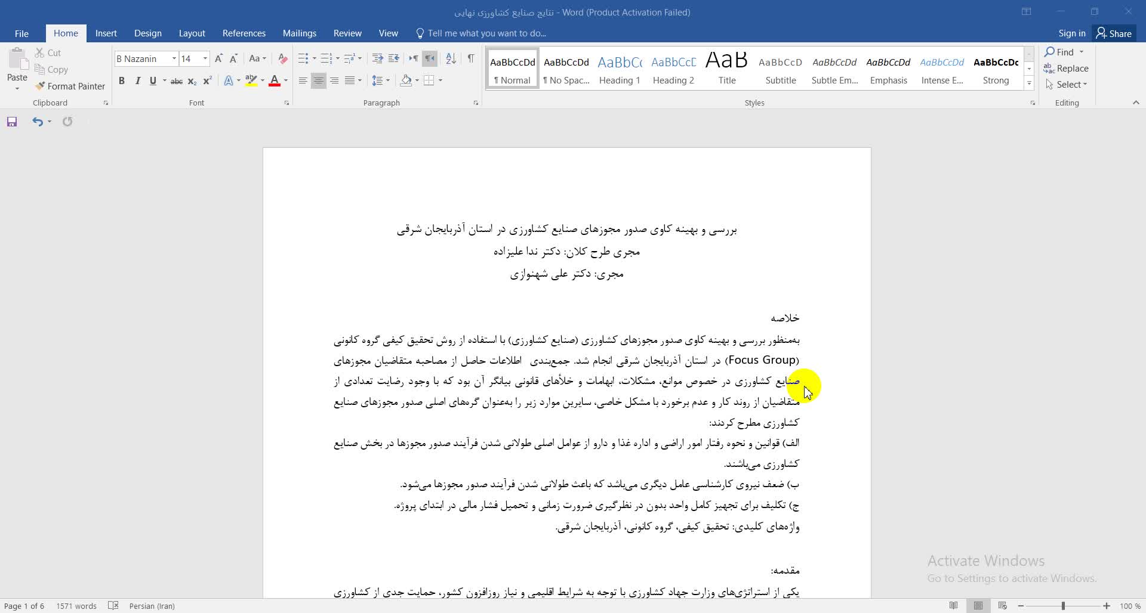Switch to the Layout tab
Image resolution: width=1146 pixels, height=613 pixels.
tap(192, 33)
